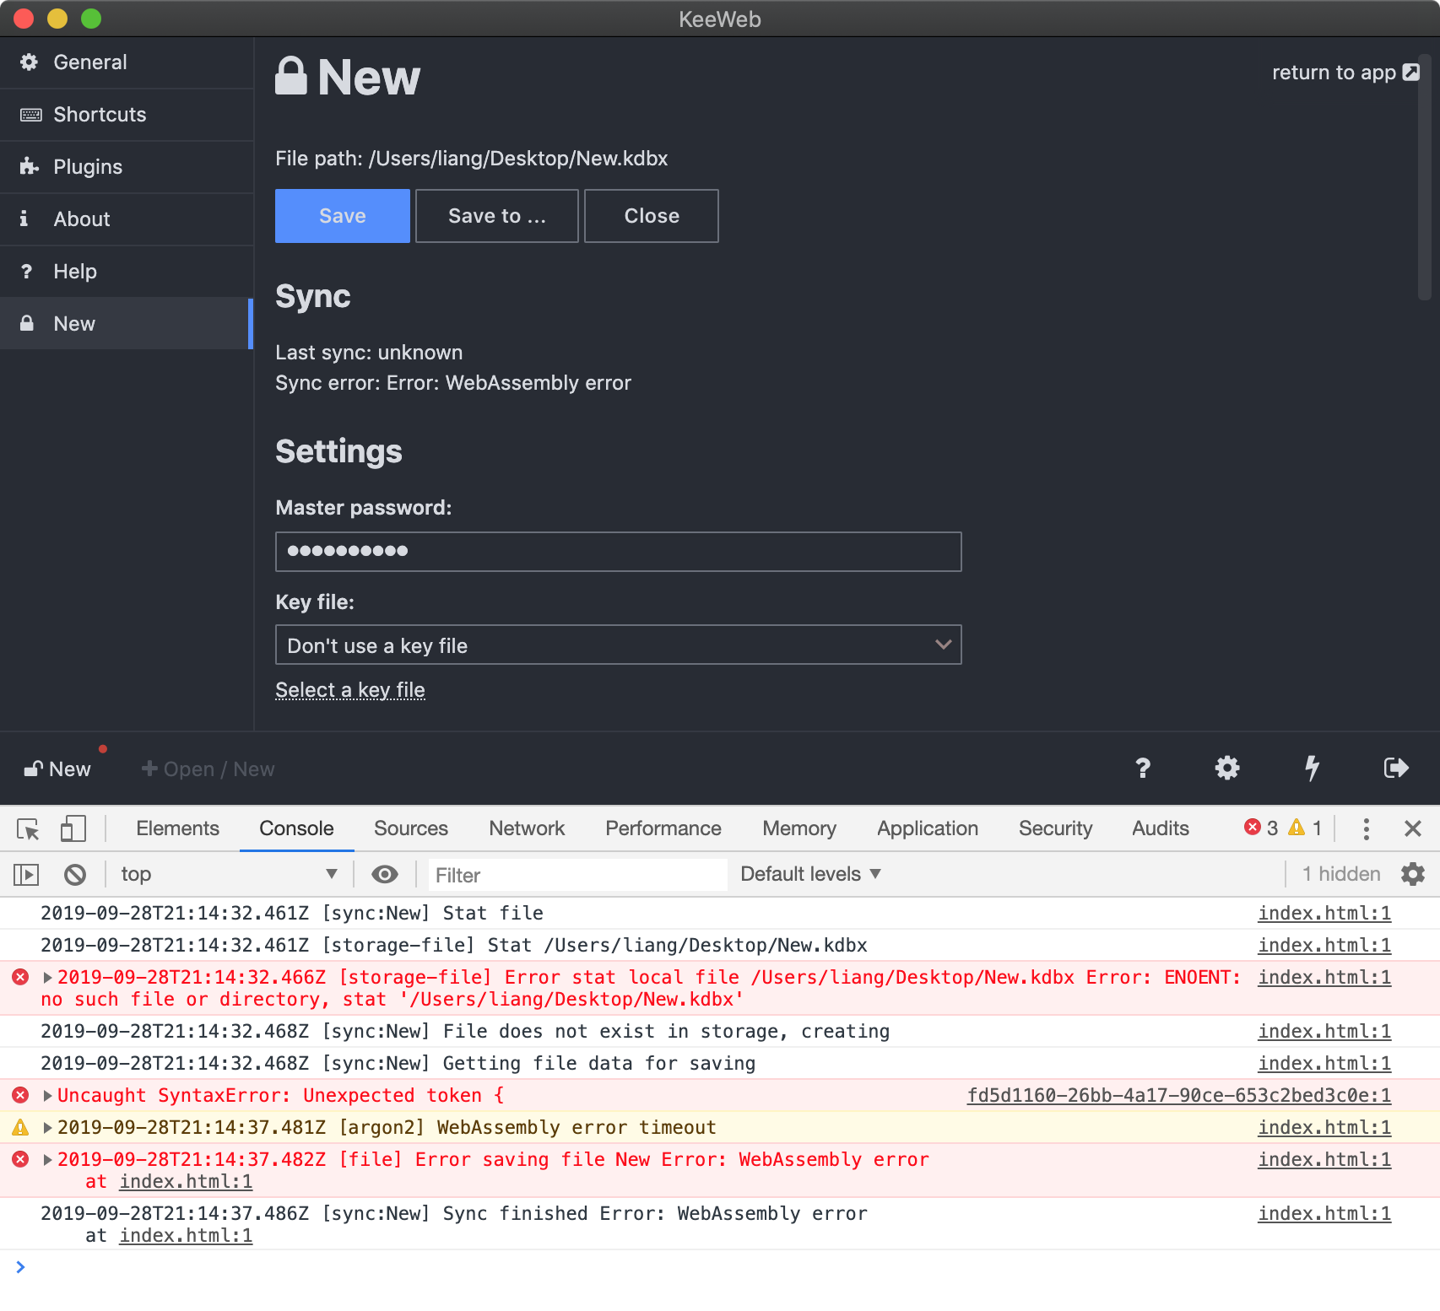Image resolution: width=1440 pixels, height=1311 pixels.
Task: Click the lock workspace sign-out icon
Action: 1396,768
